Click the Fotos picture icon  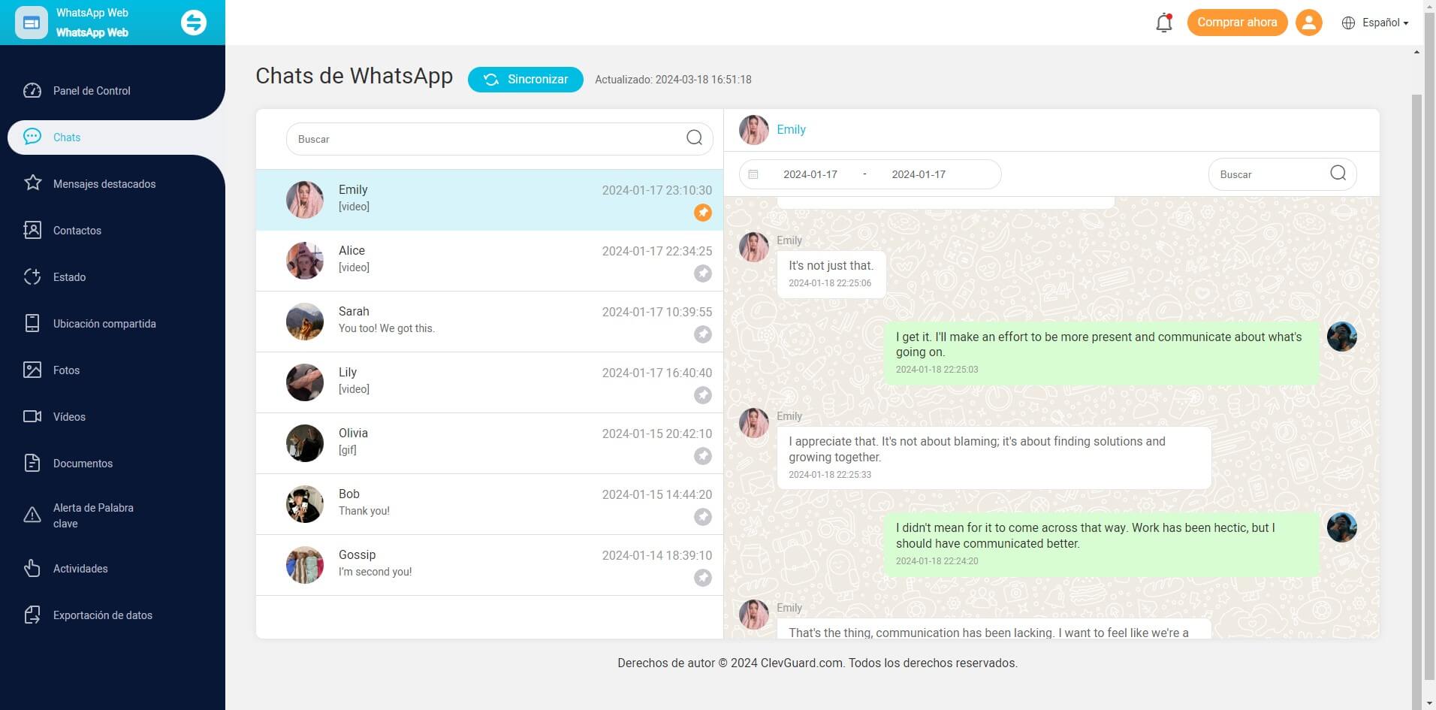coord(32,370)
